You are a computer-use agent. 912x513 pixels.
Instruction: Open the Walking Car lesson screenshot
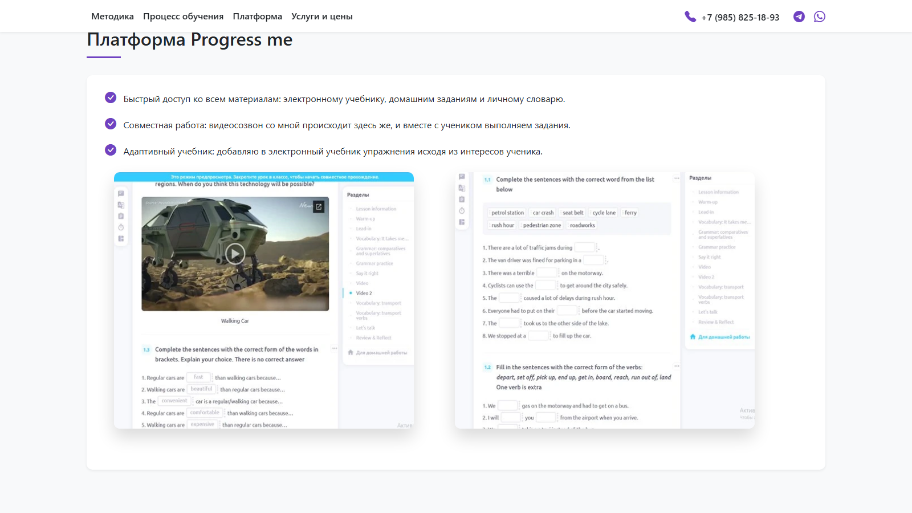pos(264,300)
